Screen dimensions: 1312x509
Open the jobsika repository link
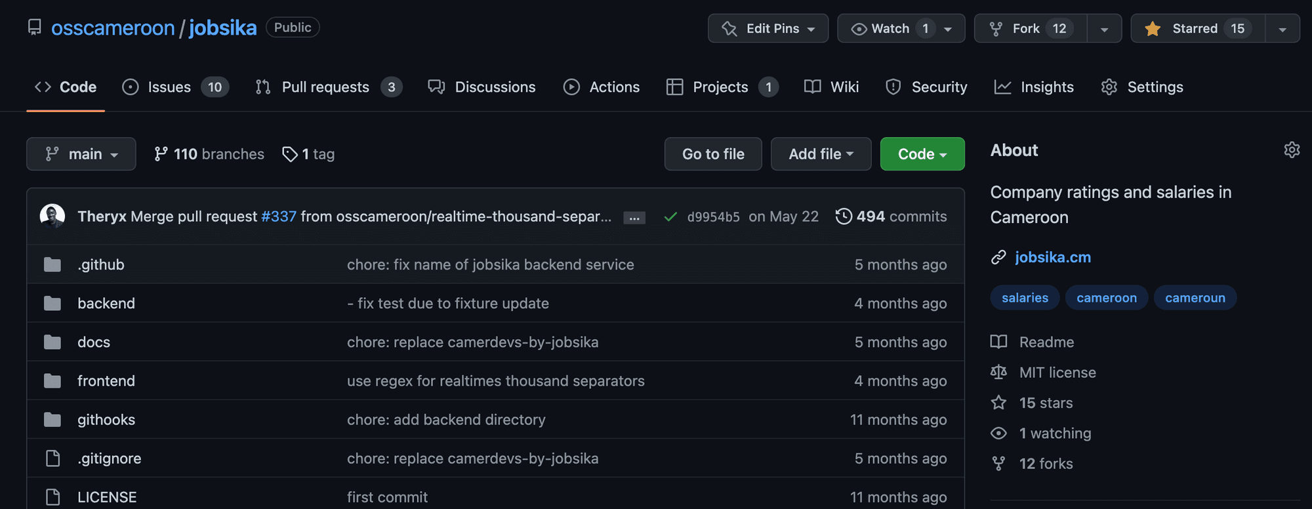(223, 28)
